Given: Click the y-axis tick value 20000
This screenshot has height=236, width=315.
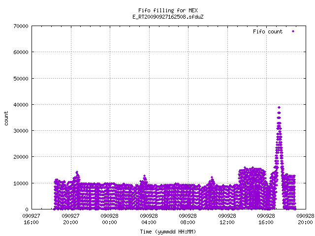Looking at the screenshot, I should pos(21,157).
